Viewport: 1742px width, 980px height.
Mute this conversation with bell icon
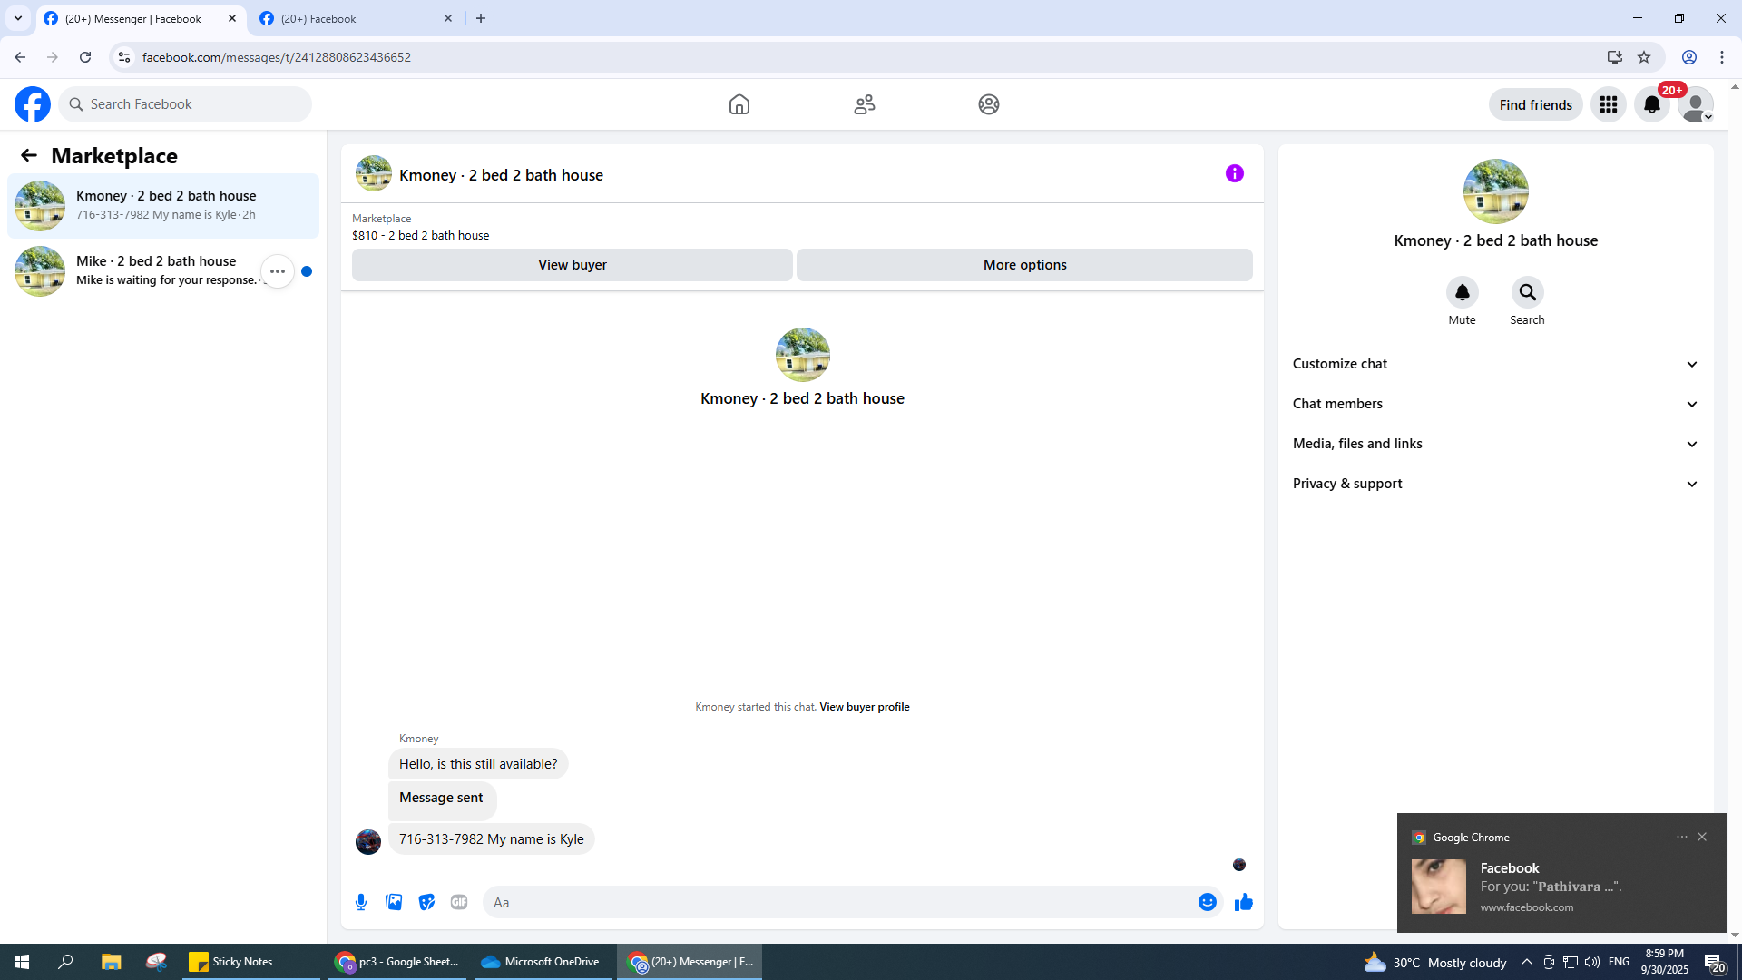[x=1462, y=292]
